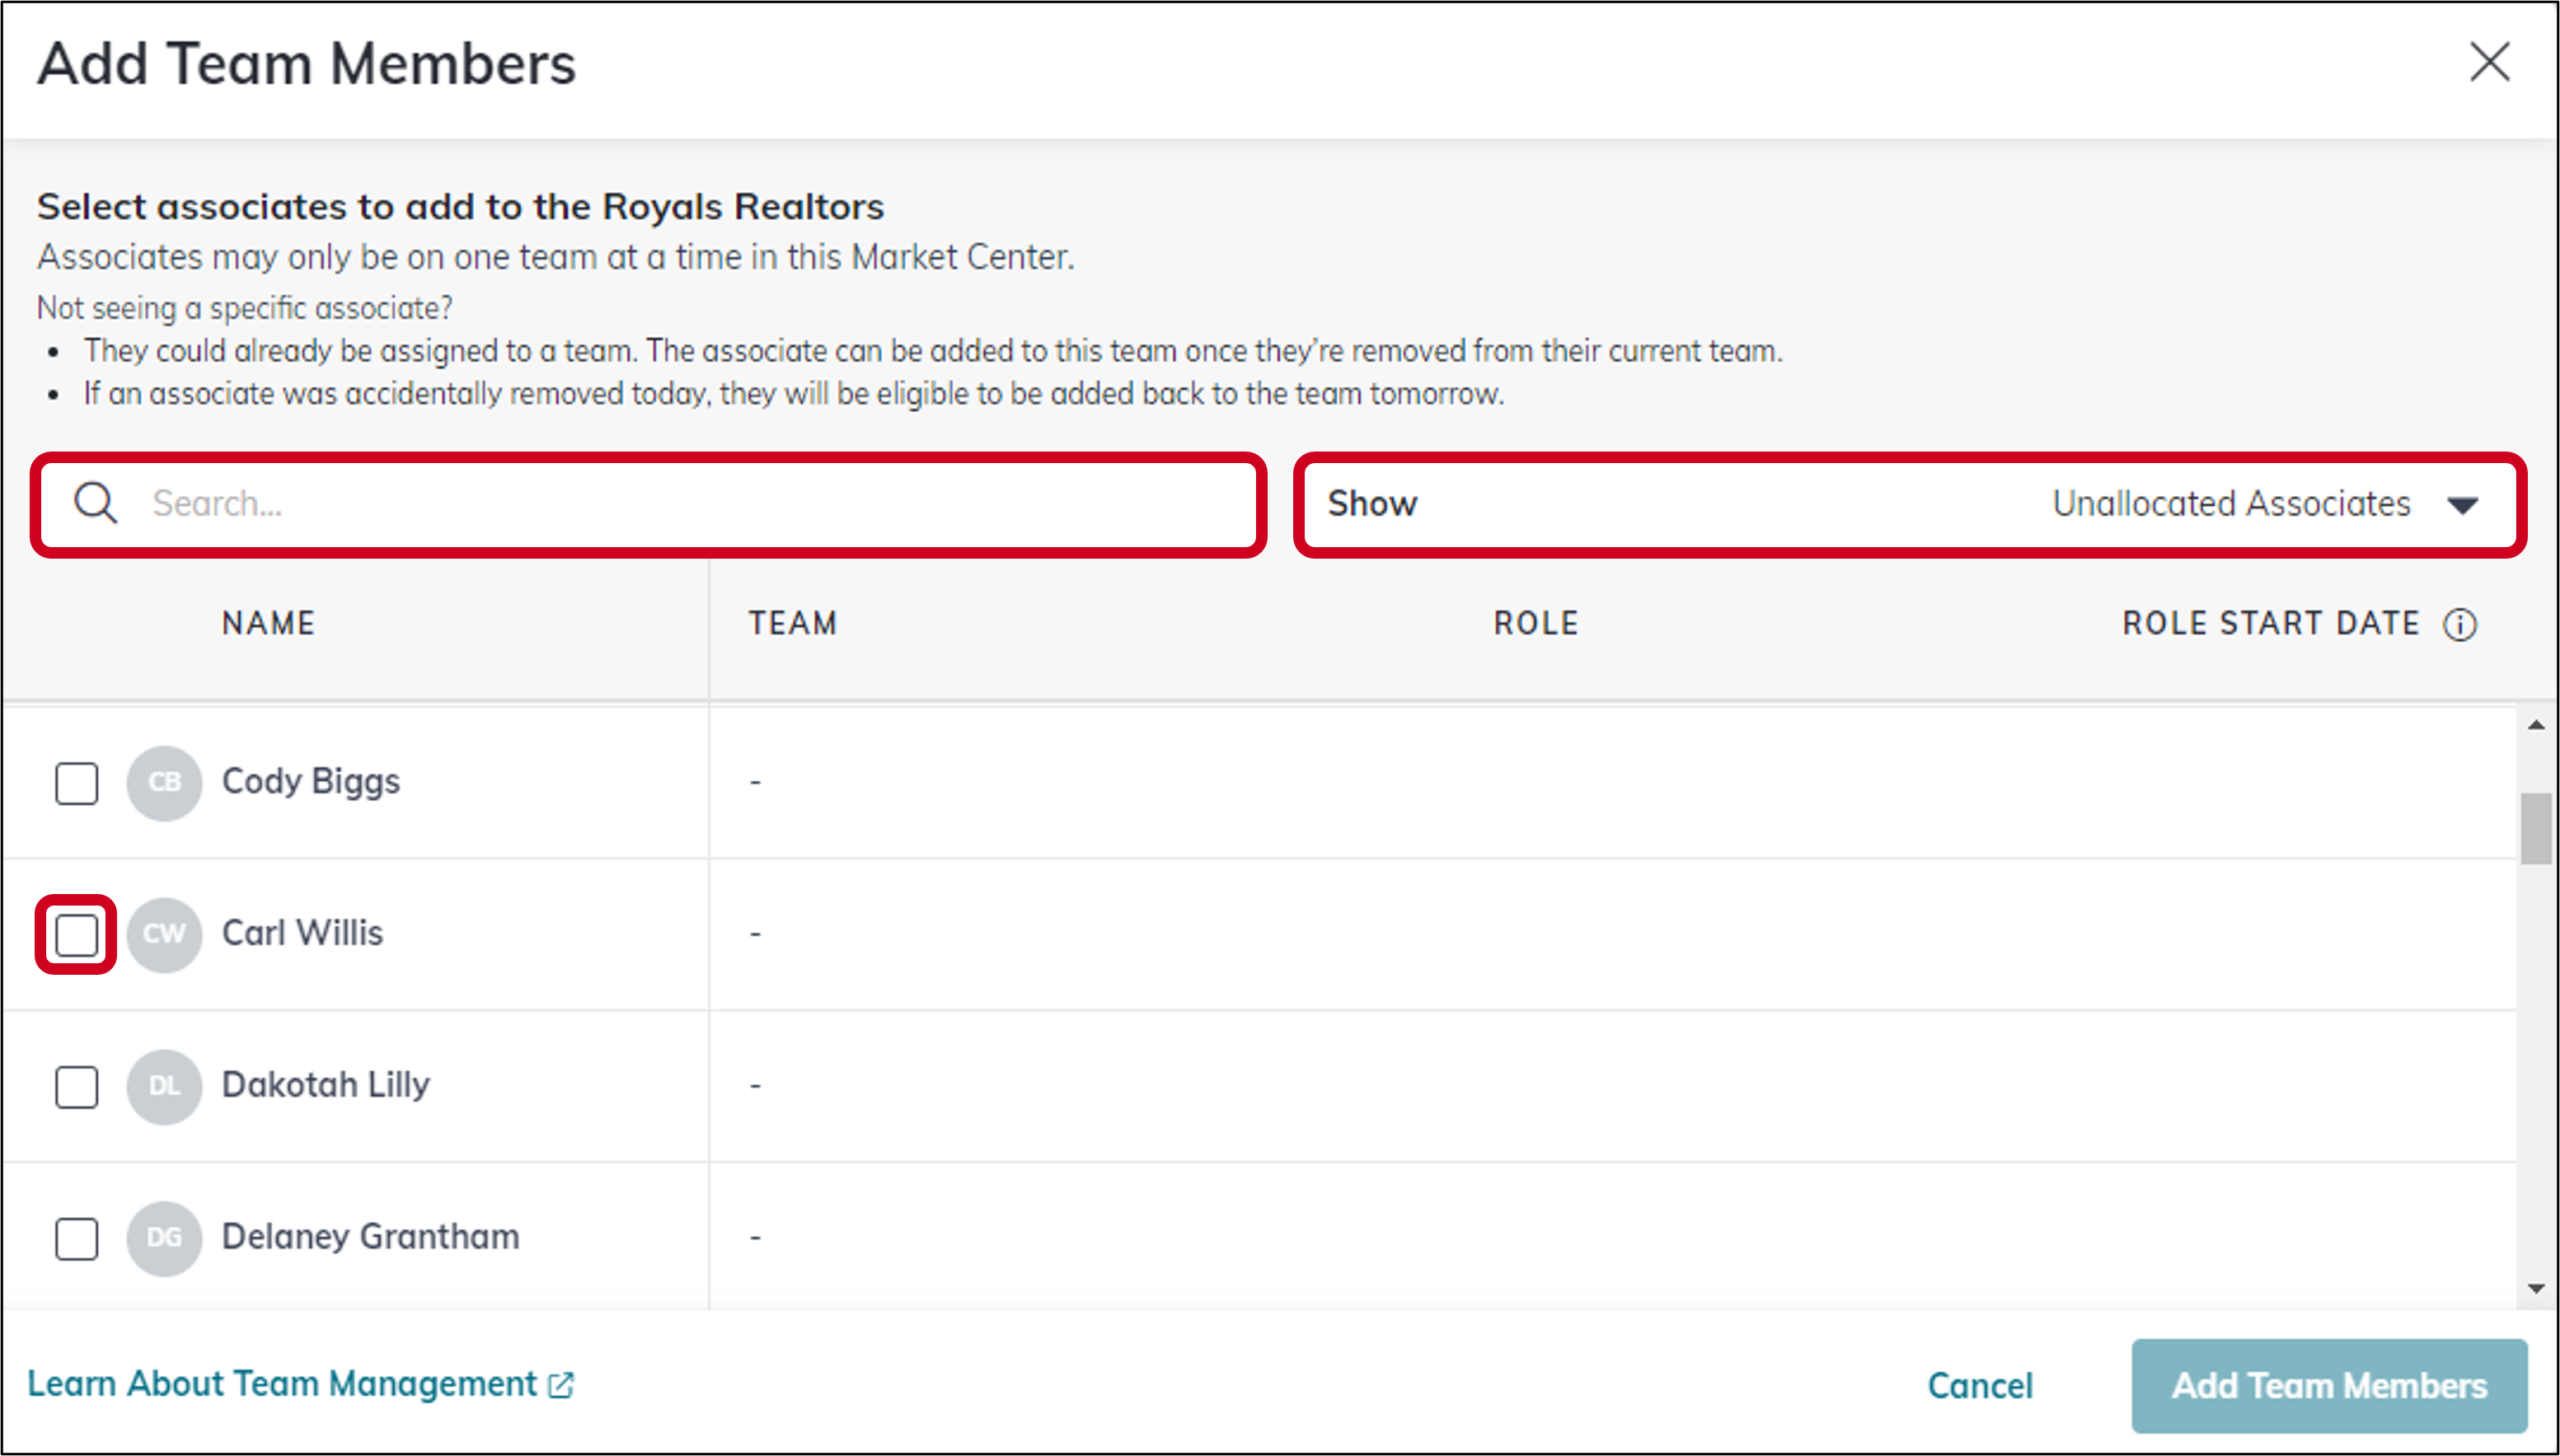Select Cody Biggs via his checkbox
Image resolution: width=2560 pixels, height=1456 pixels.
(x=75, y=783)
